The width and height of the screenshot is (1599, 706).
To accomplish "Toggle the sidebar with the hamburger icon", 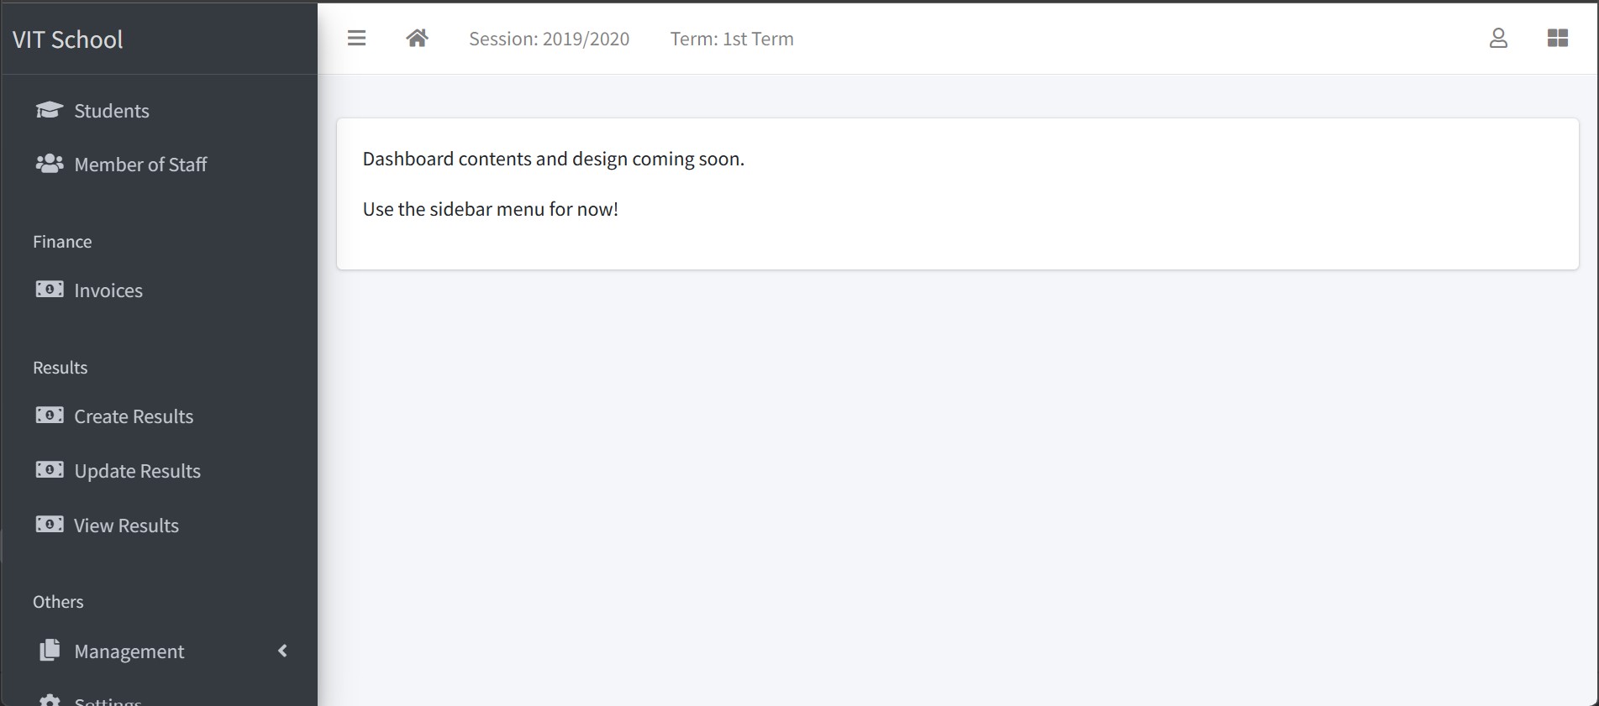I will click(356, 38).
